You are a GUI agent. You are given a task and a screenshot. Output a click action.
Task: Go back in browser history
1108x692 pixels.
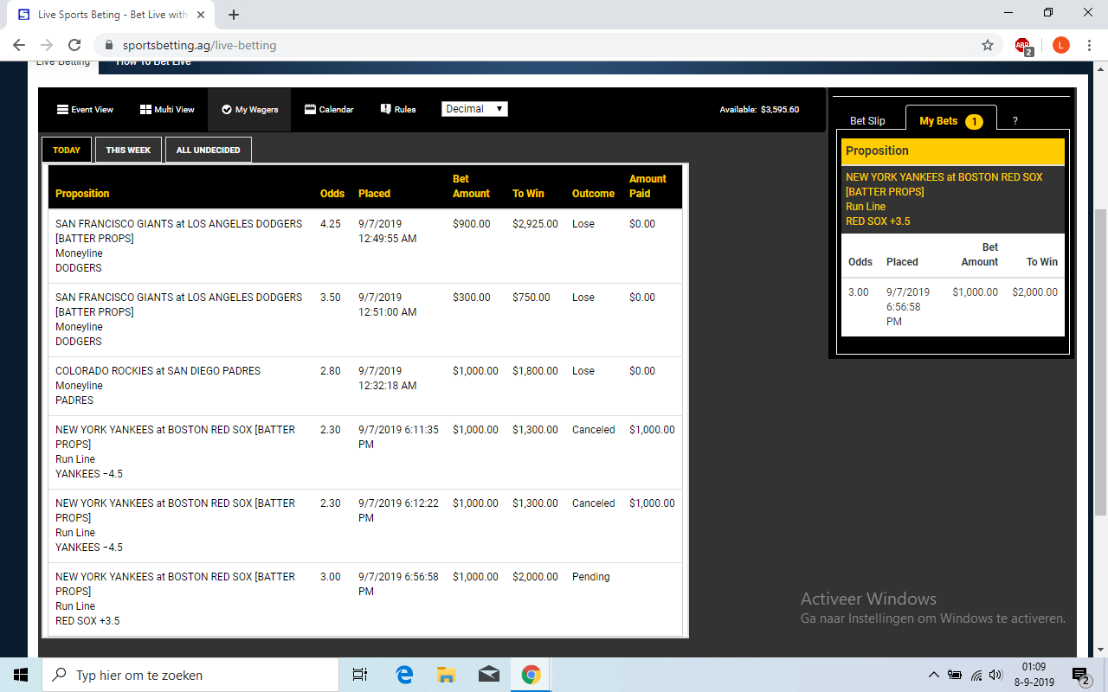click(19, 45)
